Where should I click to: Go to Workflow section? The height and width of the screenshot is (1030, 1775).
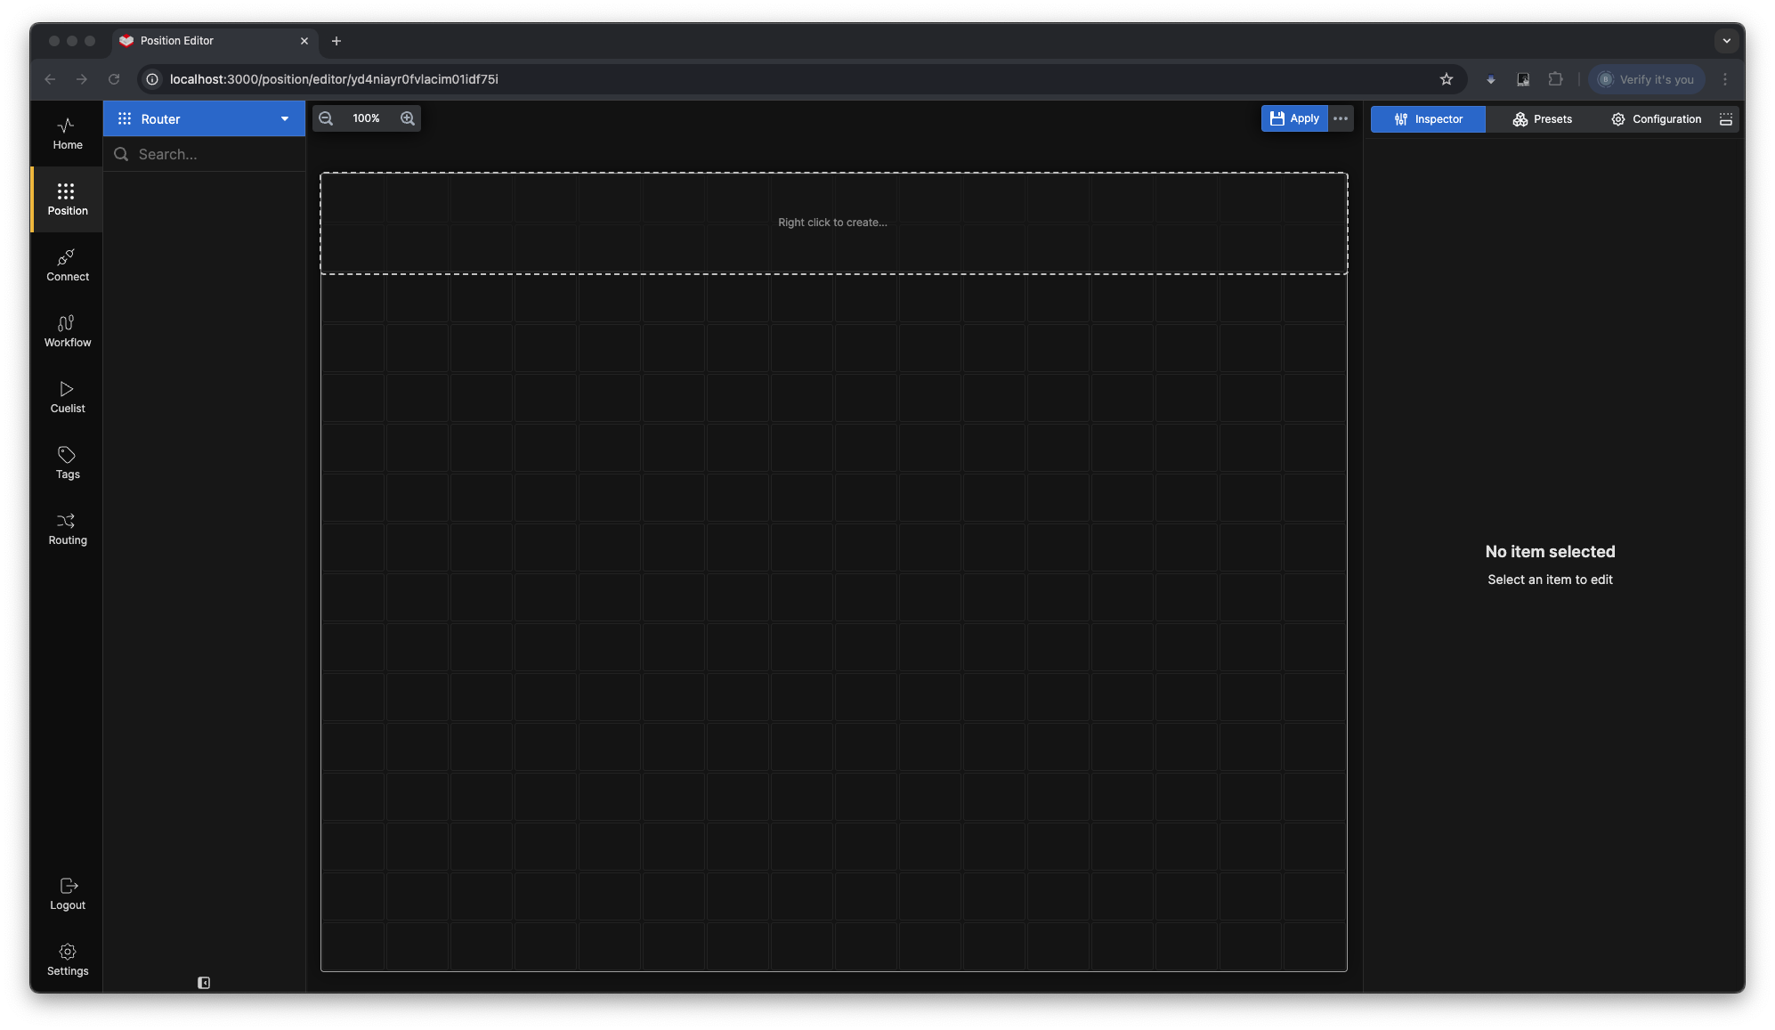click(x=67, y=331)
